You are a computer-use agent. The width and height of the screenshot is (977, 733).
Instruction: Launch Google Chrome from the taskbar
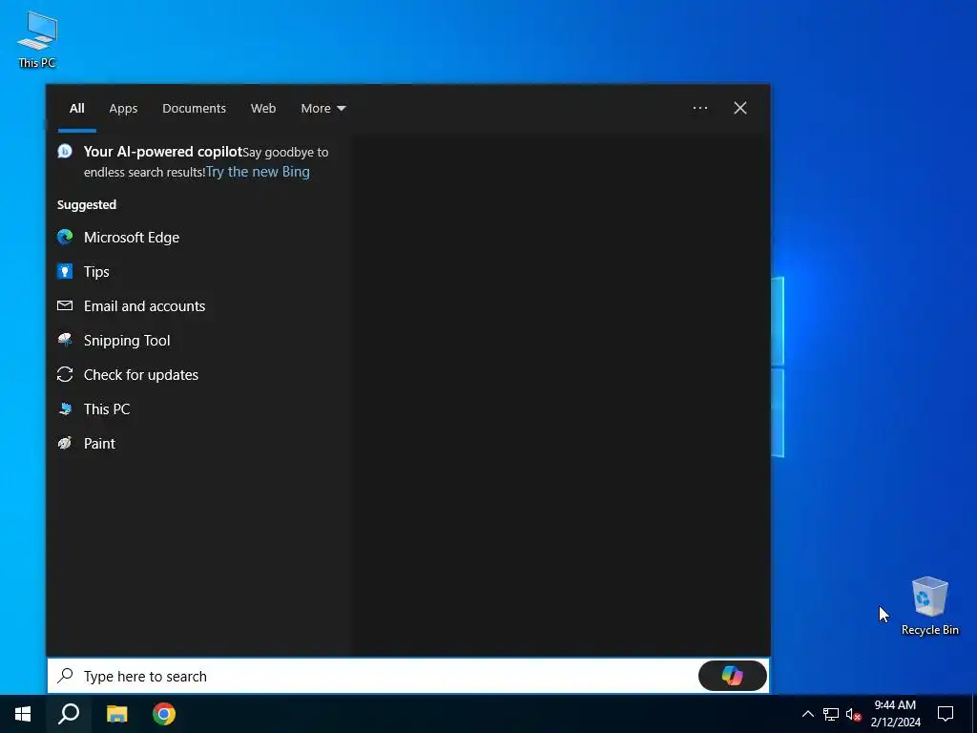point(164,714)
